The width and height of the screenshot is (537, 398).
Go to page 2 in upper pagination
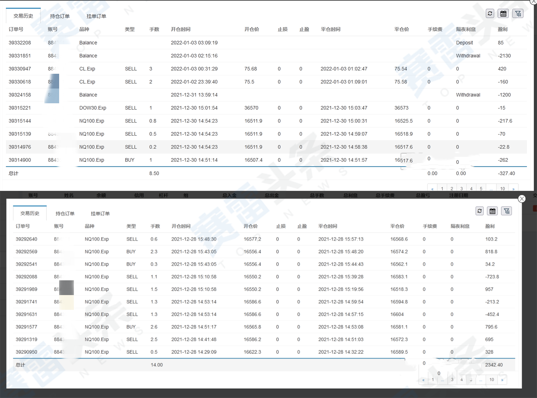[x=452, y=189]
